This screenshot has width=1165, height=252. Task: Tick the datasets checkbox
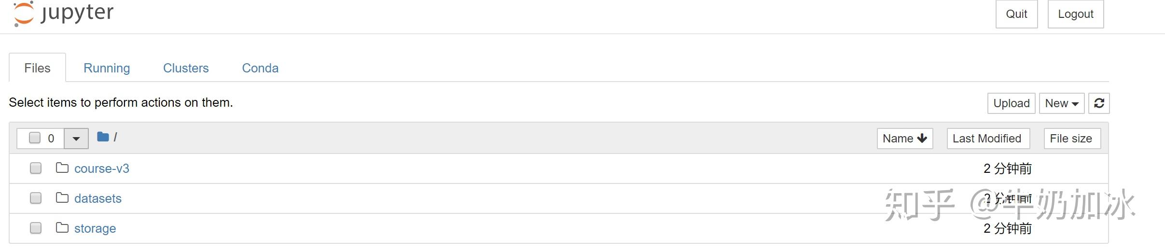tap(36, 198)
